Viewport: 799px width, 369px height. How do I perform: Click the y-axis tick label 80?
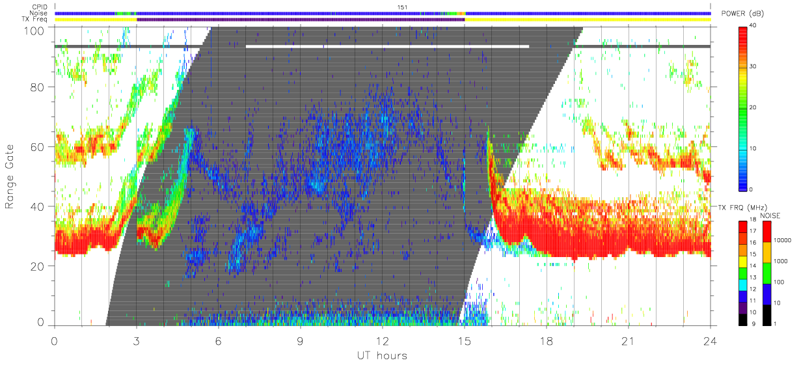[x=39, y=87]
